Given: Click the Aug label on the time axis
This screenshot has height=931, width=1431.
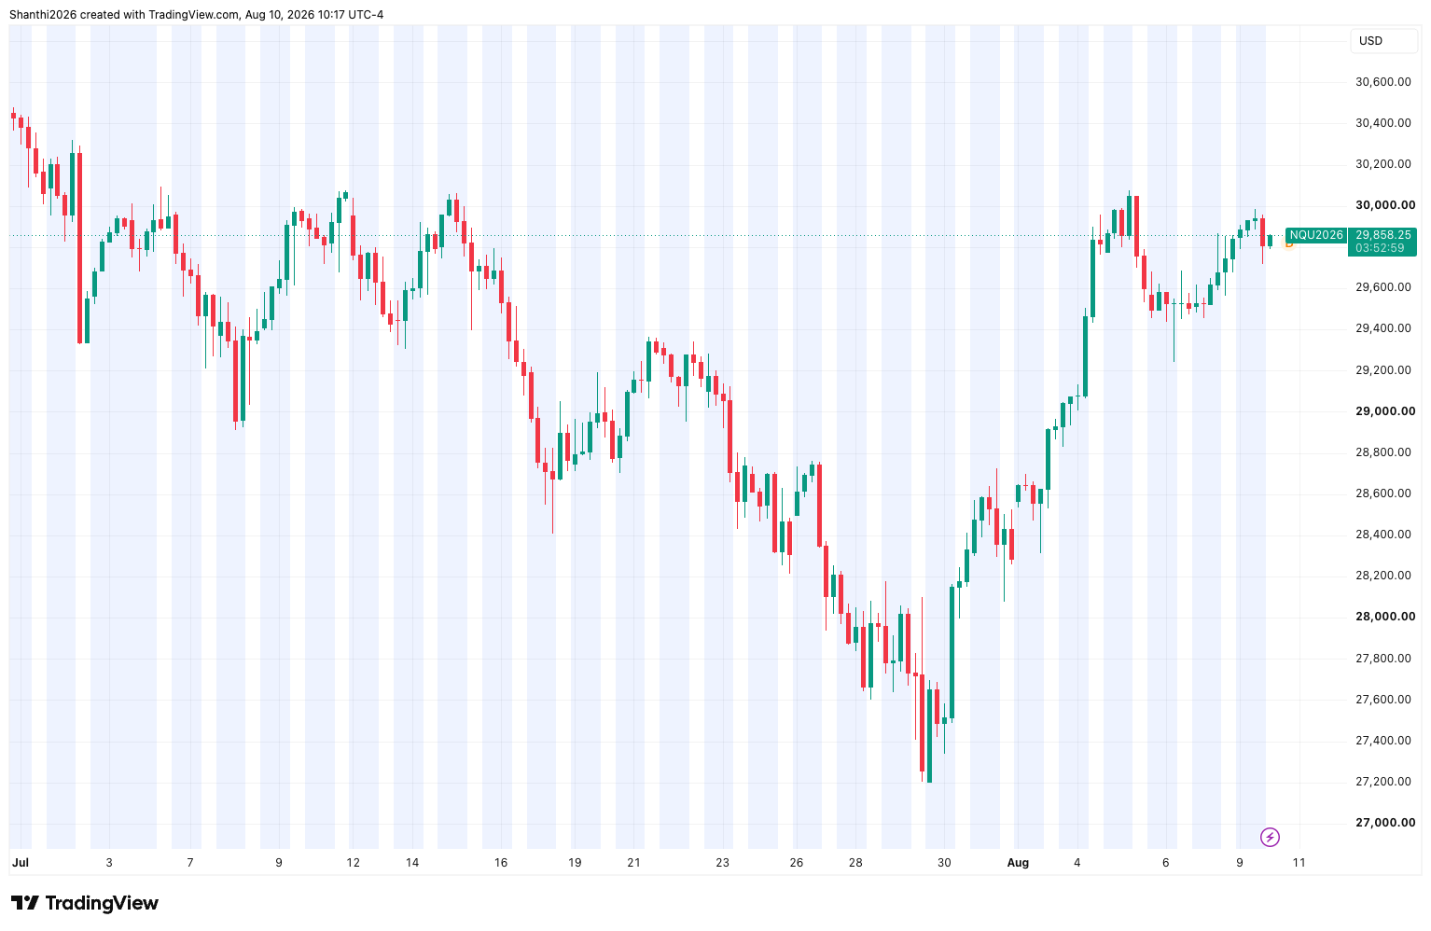Looking at the screenshot, I should [x=1018, y=863].
